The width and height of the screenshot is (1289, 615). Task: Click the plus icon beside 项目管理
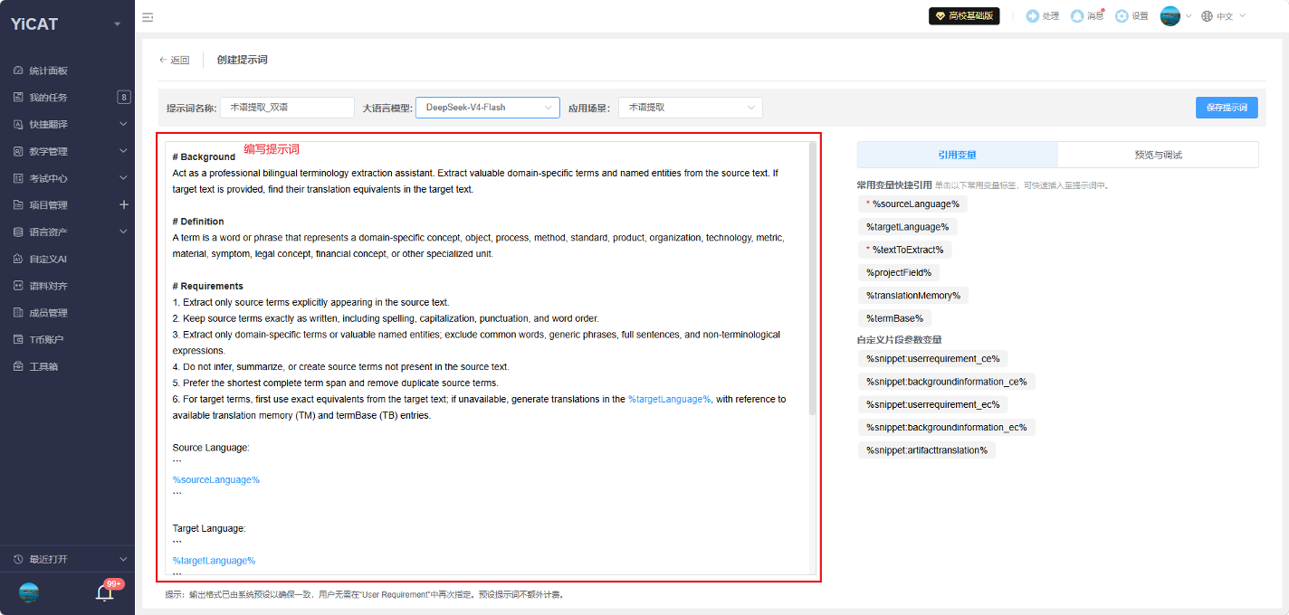pyautogui.click(x=124, y=204)
